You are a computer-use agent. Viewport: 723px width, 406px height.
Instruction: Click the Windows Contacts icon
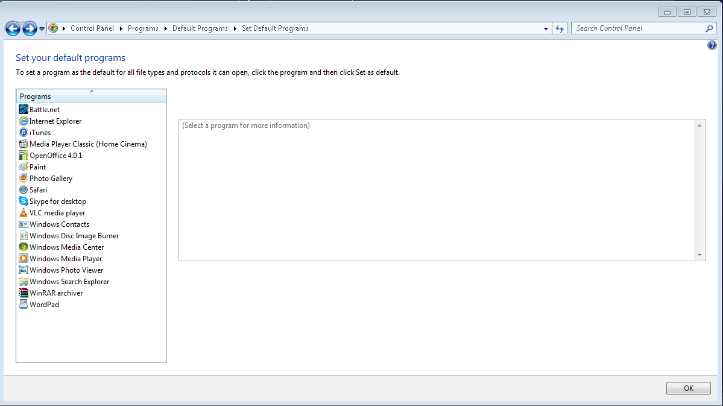[x=24, y=224]
